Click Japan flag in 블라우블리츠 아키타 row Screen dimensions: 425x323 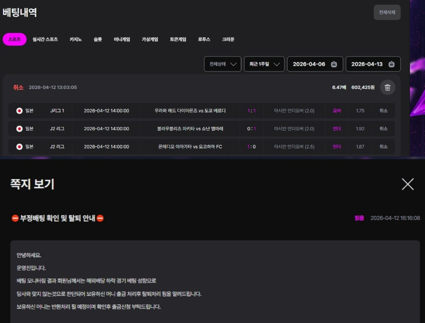[x=20, y=129]
